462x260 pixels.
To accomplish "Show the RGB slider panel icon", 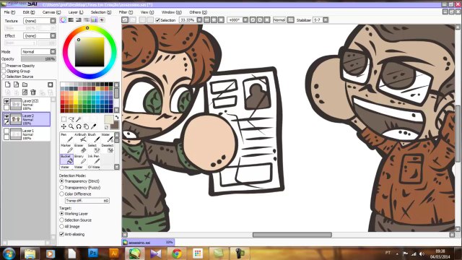I will (71, 19).
